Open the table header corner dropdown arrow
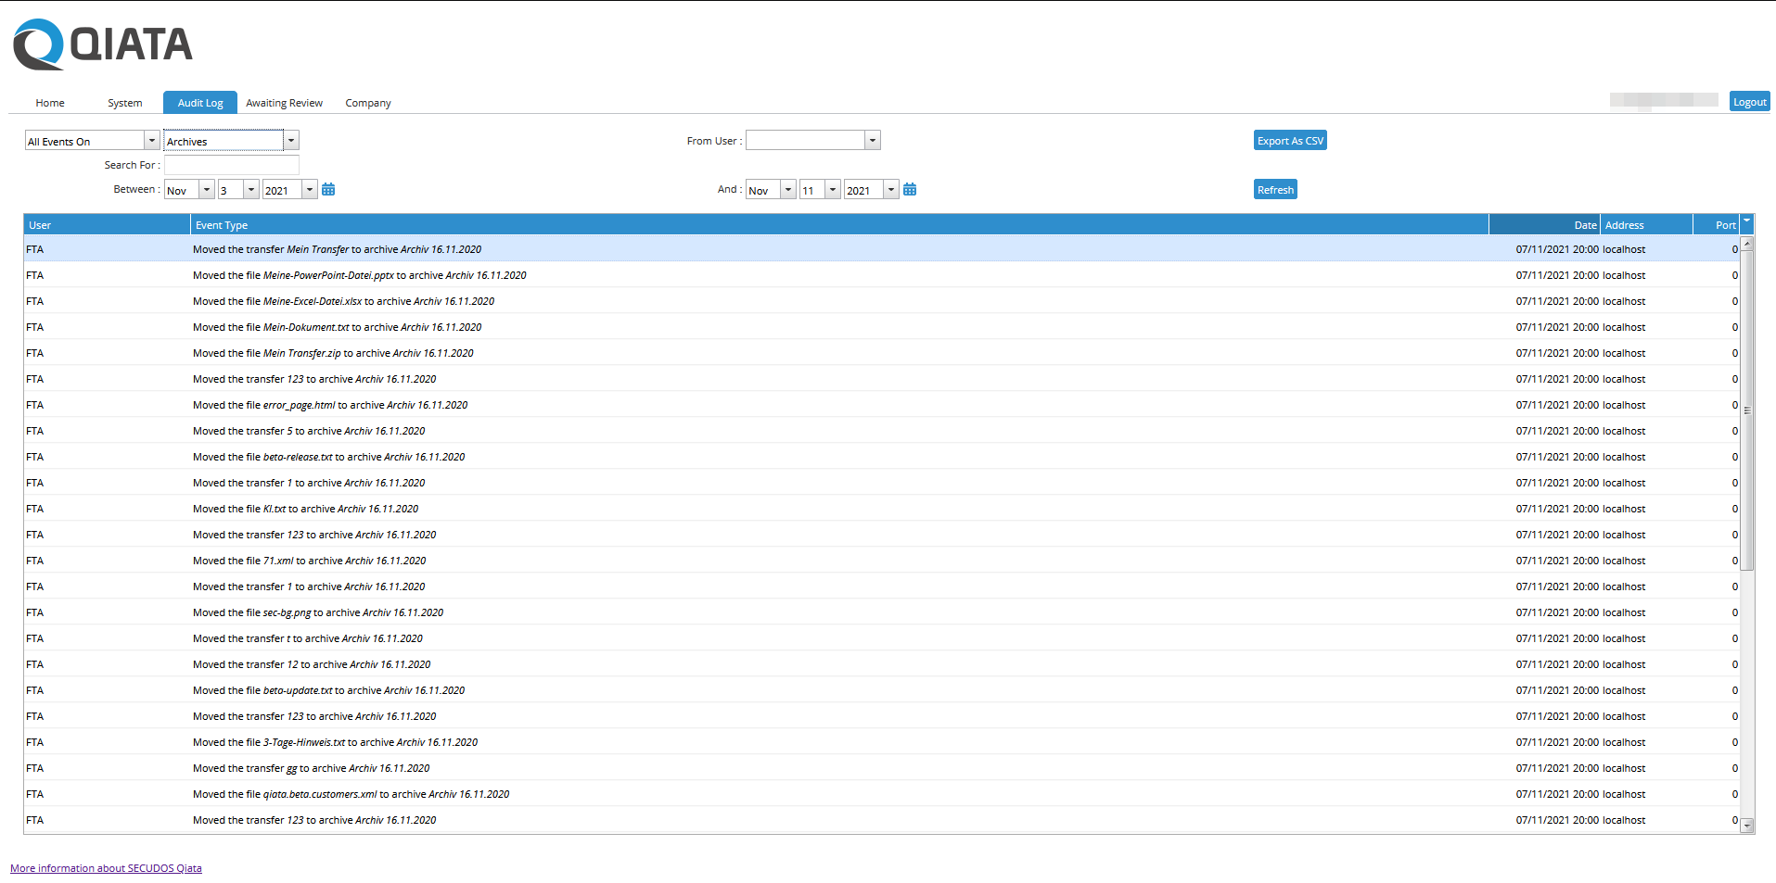Screen dimensions: 1776x883 click(1747, 224)
